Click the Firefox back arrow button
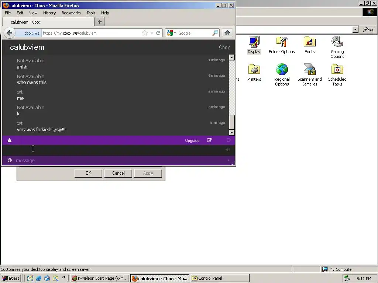Screen dimensions: 378x283 pos(10,33)
